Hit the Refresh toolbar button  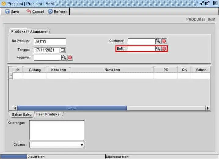(58, 12)
